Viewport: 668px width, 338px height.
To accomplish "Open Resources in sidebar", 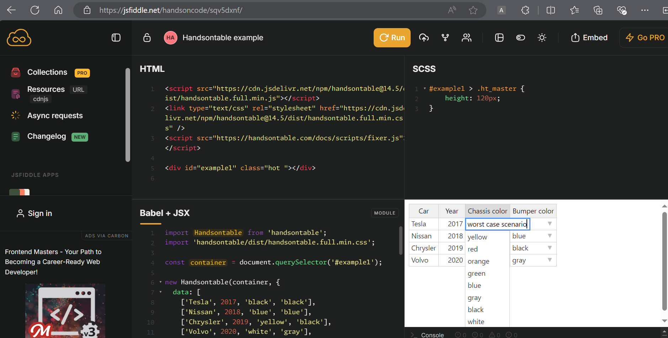I will coord(46,89).
